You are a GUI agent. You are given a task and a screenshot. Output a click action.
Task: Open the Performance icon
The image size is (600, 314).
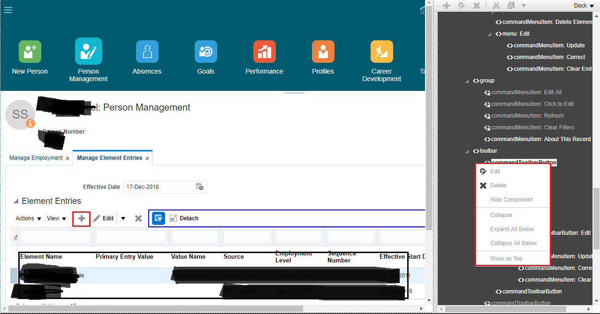click(264, 52)
